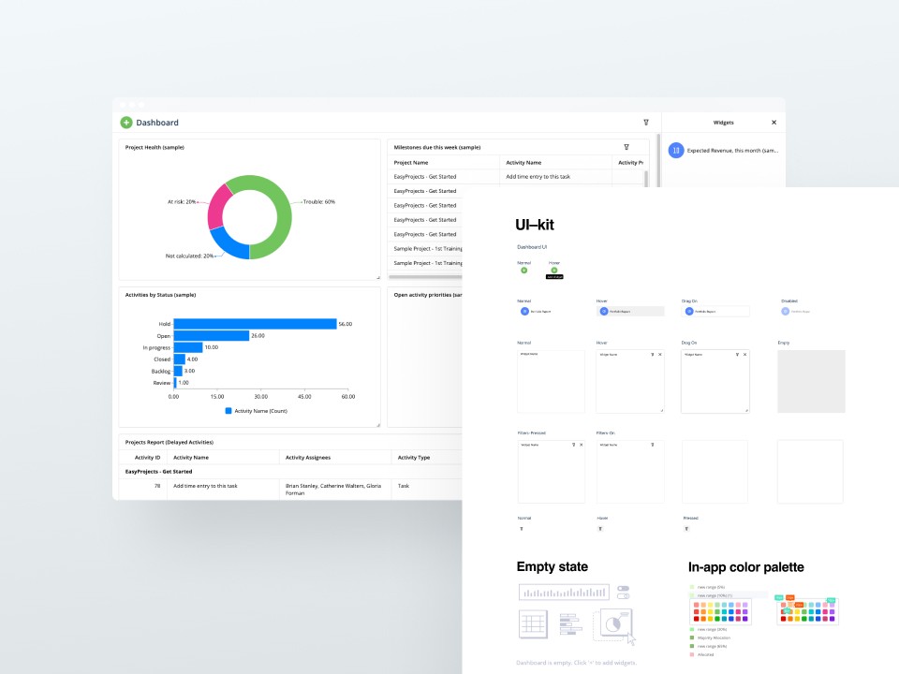899x674 pixels.
Task: Click the filter icon on Milestones due this week
Action: click(626, 147)
